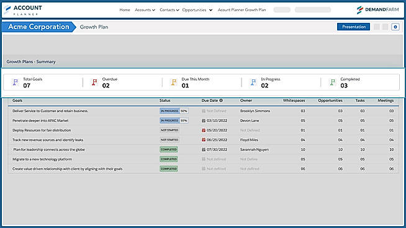The width and height of the screenshot is (406, 228).
Task: Click the Whitespaces column header
Action: [x=294, y=100]
